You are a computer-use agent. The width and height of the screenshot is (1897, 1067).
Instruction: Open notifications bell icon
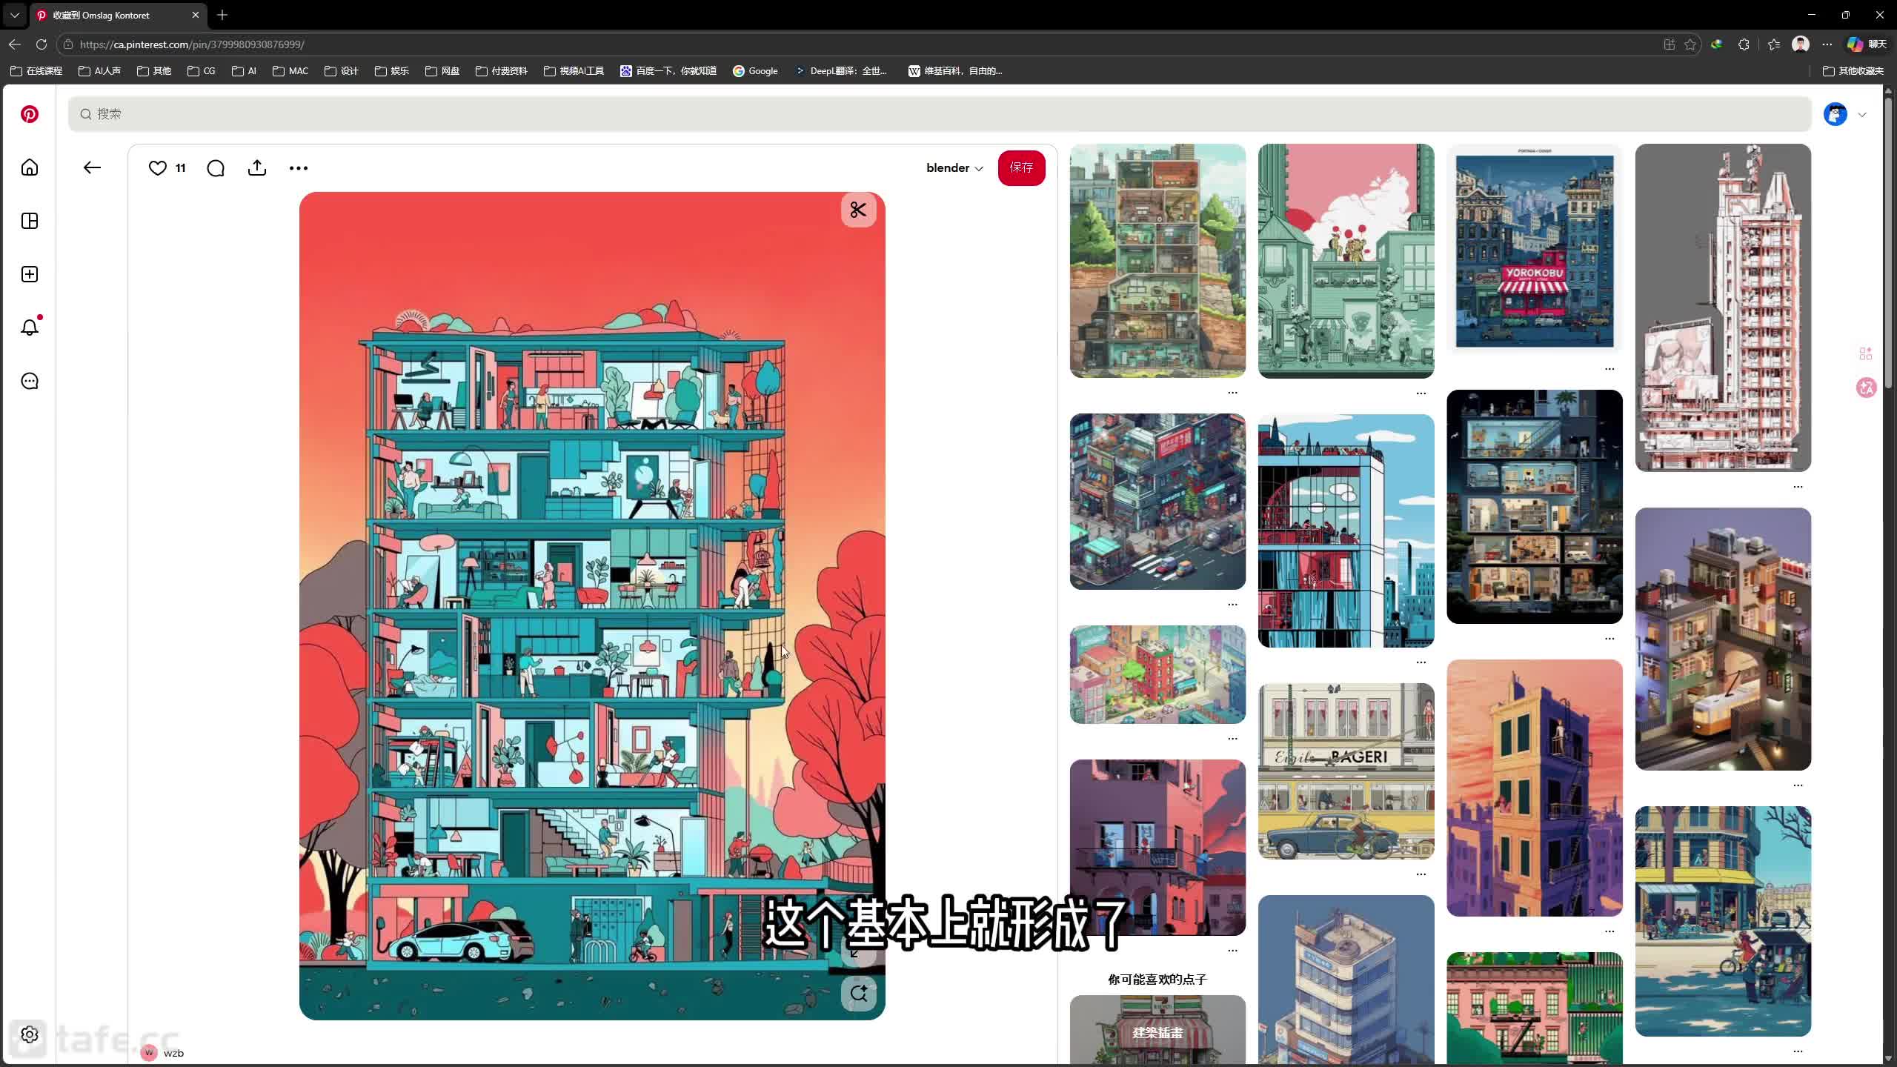(x=30, y=328)
